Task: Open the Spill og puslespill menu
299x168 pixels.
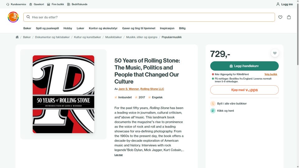Action: [47, 28]
